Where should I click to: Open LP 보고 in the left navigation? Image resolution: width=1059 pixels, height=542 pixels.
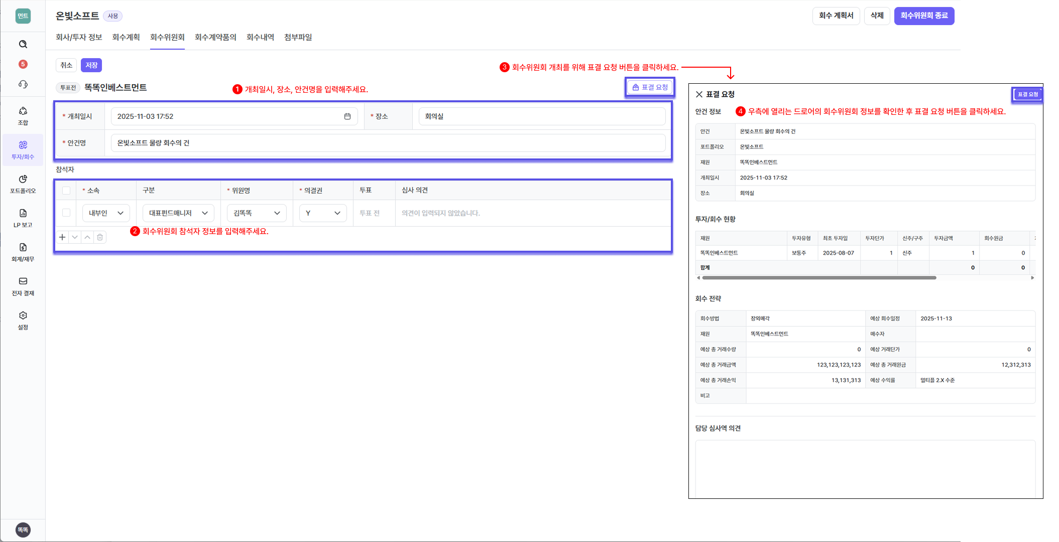[23, 218]
